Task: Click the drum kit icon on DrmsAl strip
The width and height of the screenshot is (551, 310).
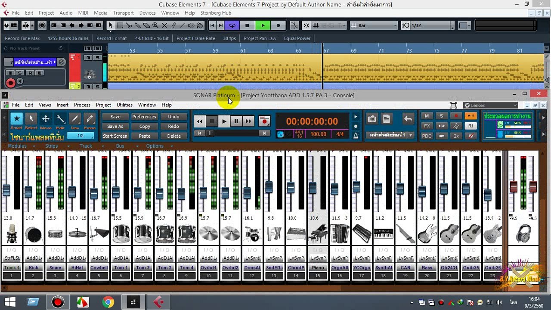Action: [252, 234]
